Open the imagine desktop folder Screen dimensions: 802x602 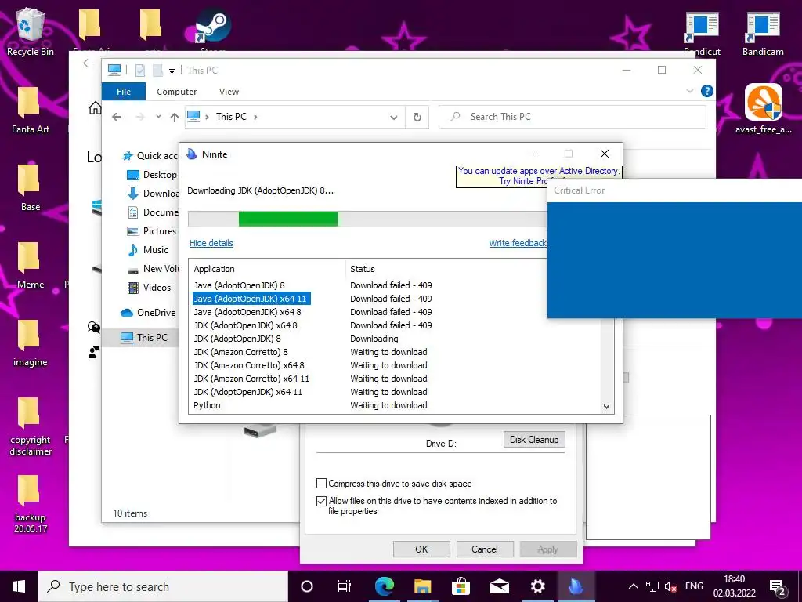coord(31,343)
